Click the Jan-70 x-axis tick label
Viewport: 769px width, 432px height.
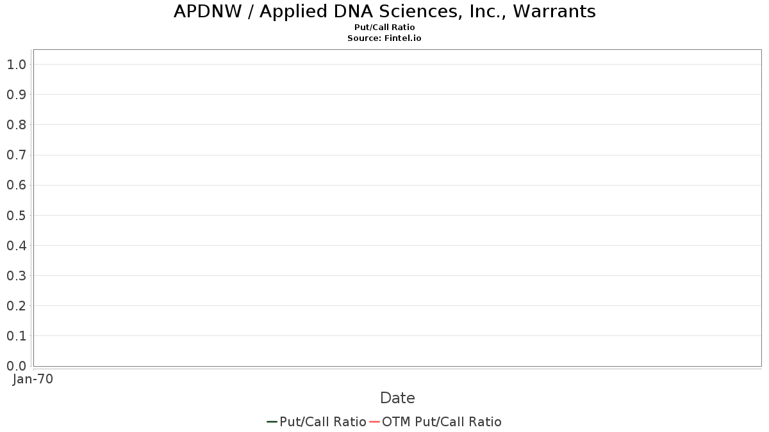click(x=33, y=379)
